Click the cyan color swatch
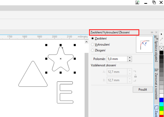 pos(162,104)
